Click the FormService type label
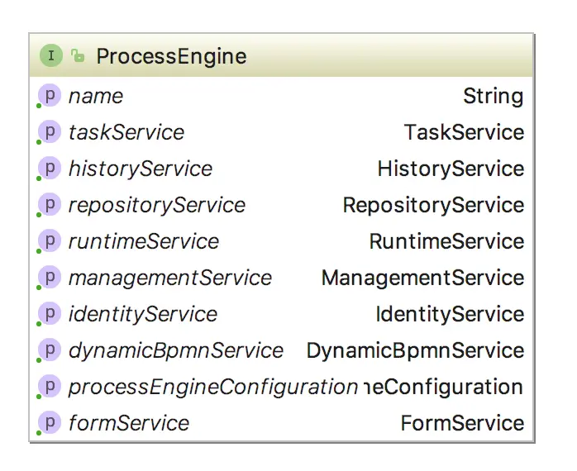The image size is (577, 471). point(462,423)
